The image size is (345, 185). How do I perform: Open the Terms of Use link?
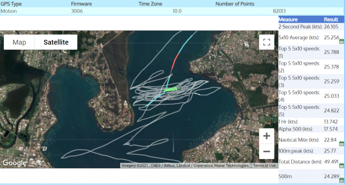(x=264, y=165)
